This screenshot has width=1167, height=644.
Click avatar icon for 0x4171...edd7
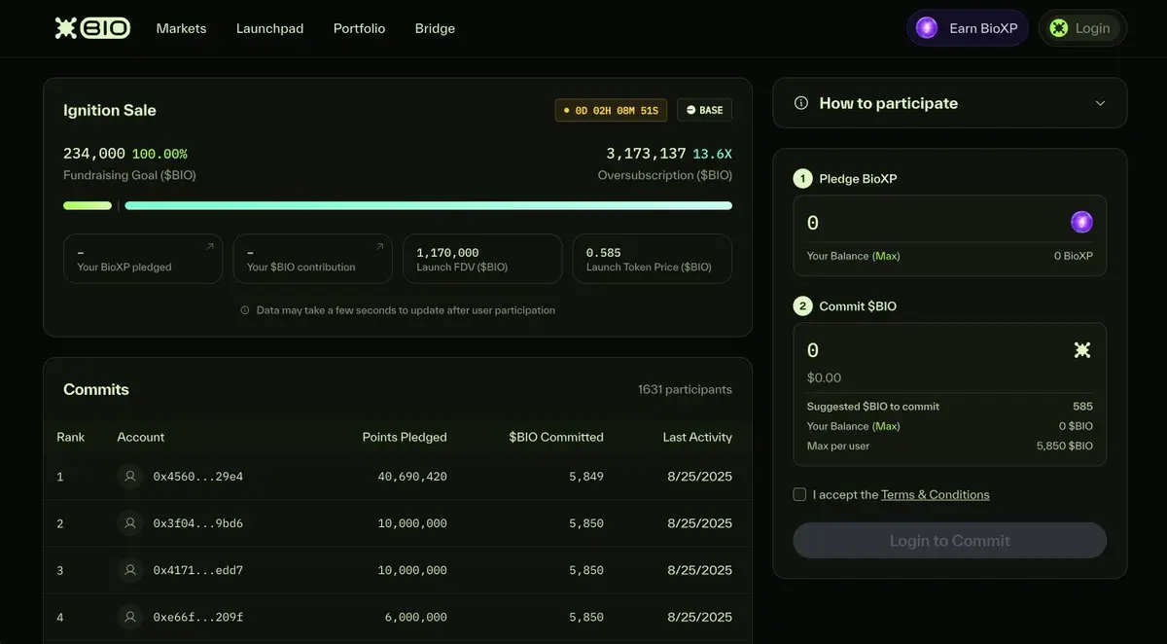point(129,569)
